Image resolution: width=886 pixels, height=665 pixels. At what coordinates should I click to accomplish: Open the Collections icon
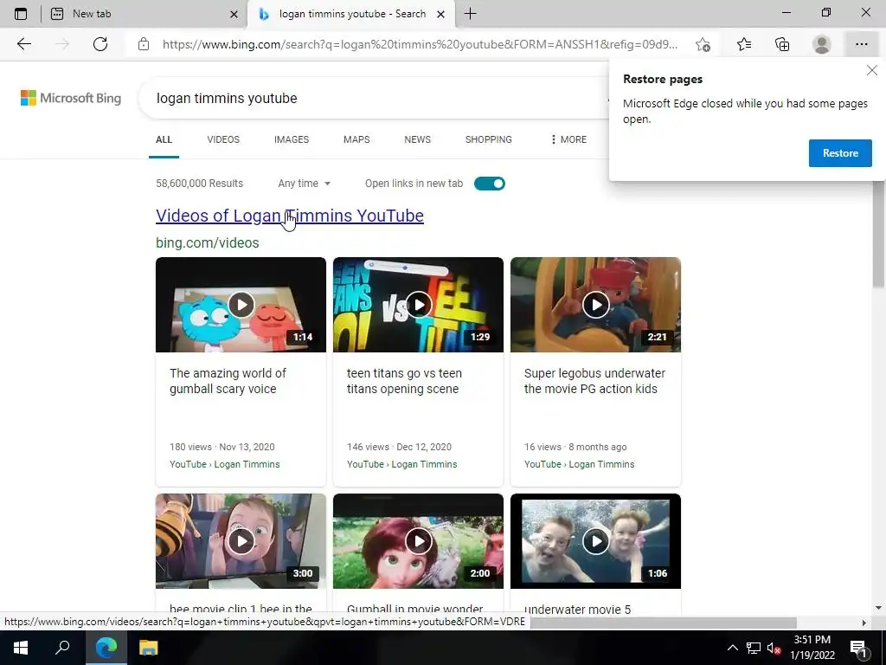[x=782, y=44]
